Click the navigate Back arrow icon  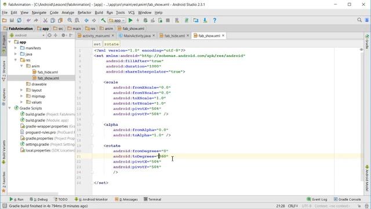click(86, 21)
